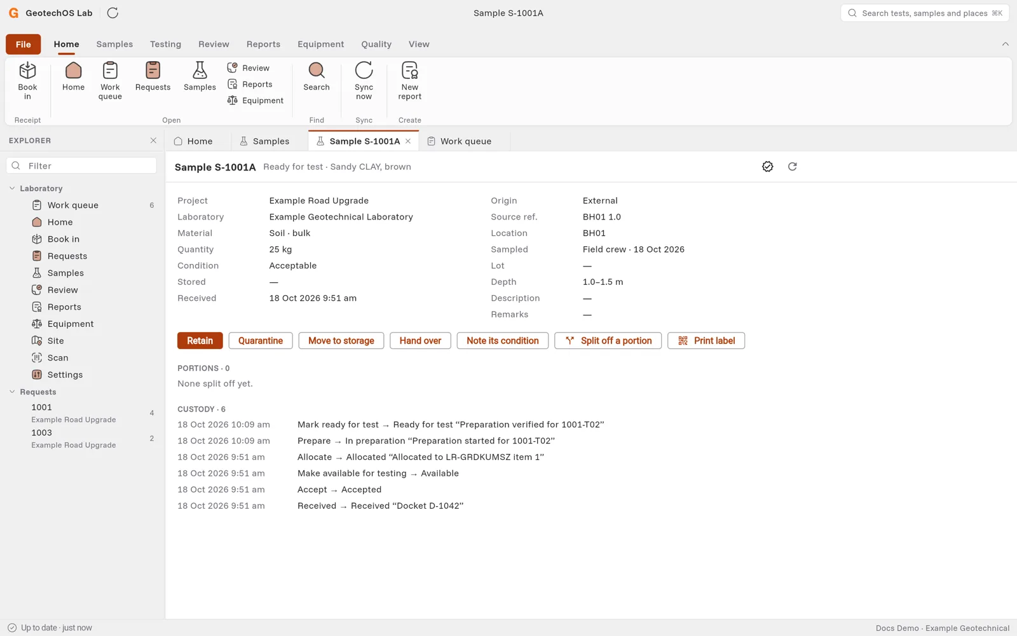This screenshot has width=1017, height=636.
Task: Click Reports in the ribbon Open group
Action: (x=250, y=84)
